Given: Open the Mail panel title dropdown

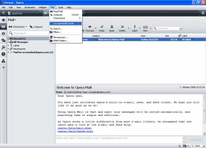Looking at the screenshot, I should 12,20.
